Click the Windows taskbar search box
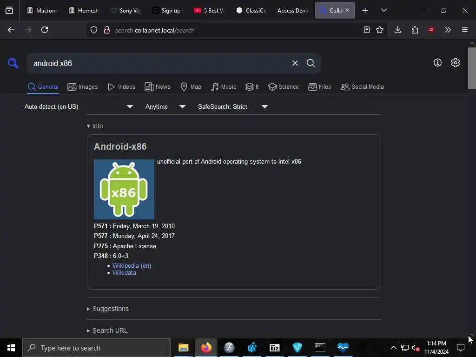This screenshot has width=476, height=357. click(x=97, y=348)
